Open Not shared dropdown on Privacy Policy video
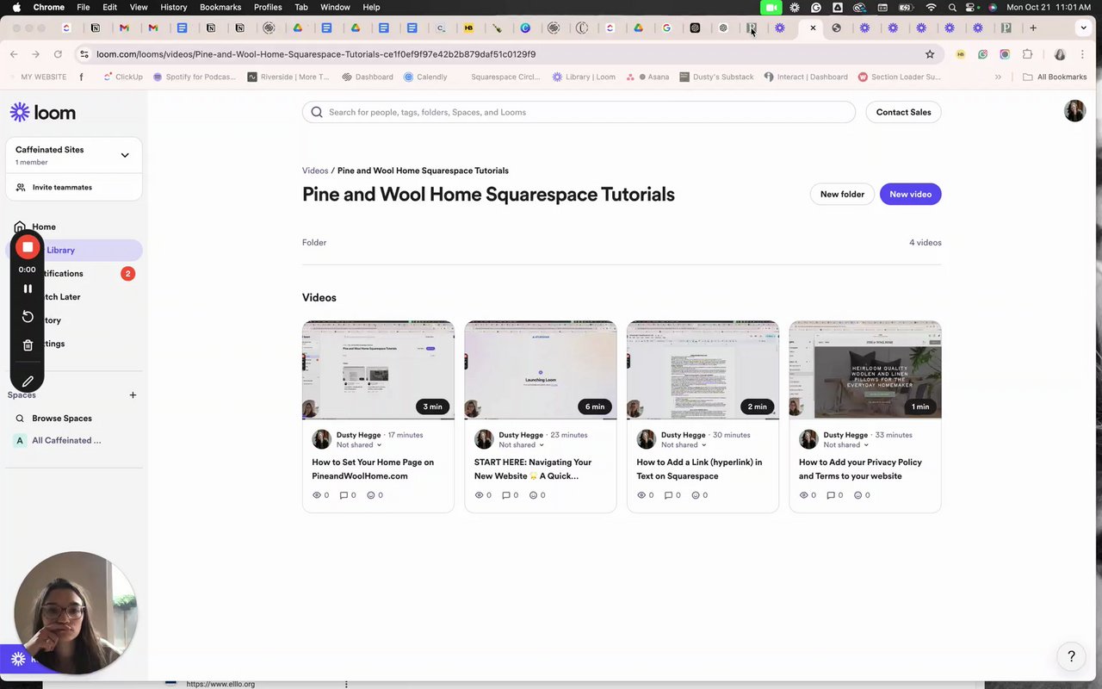Image resolution: width=1102 pixels, height=689 pixels. point(846,445)
